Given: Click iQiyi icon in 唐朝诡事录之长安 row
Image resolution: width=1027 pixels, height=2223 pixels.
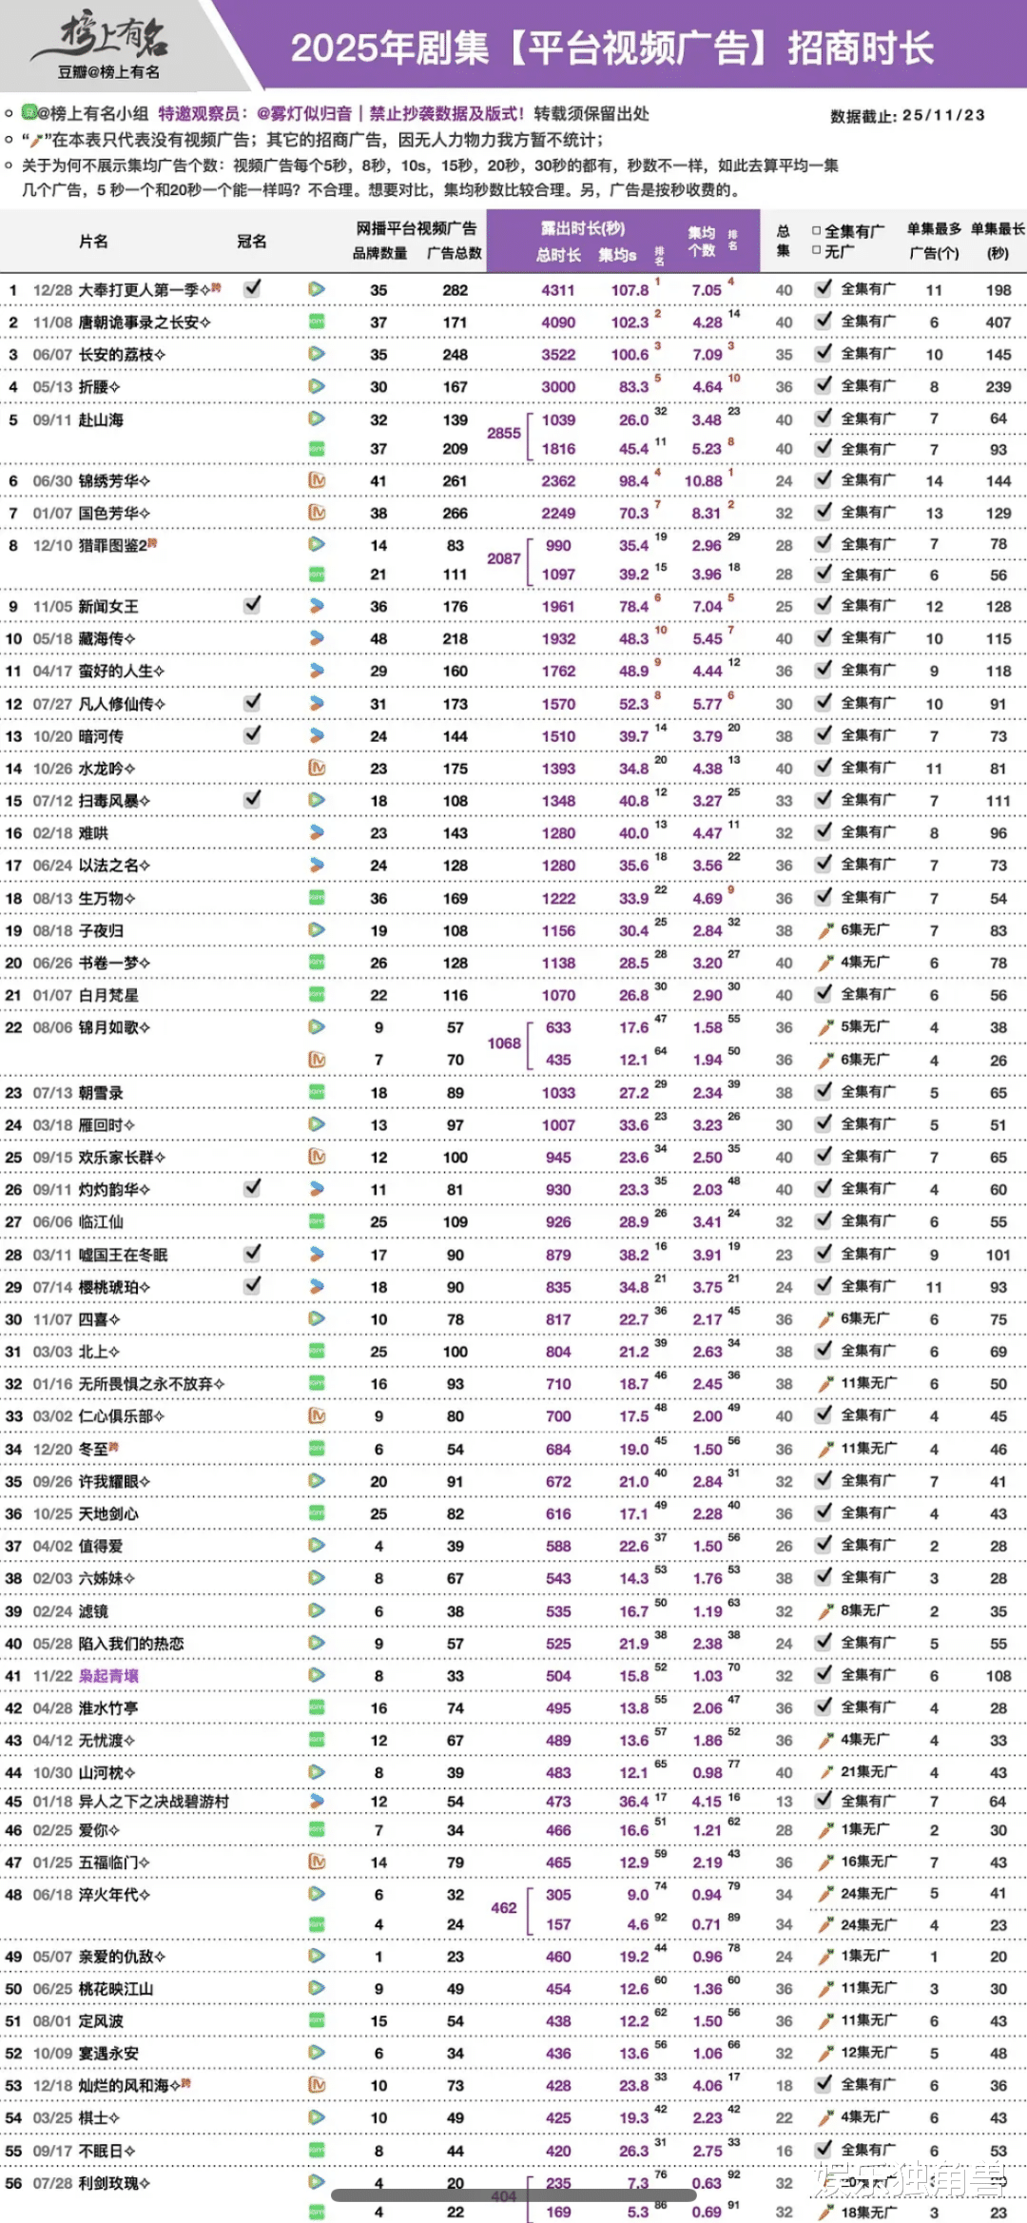Looking at the screenshot, I should point(317,322).
